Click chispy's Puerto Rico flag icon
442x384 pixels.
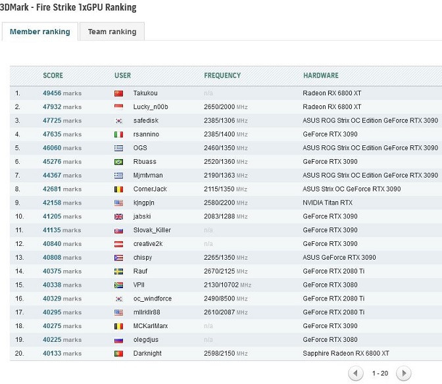[x=118, y=258]
